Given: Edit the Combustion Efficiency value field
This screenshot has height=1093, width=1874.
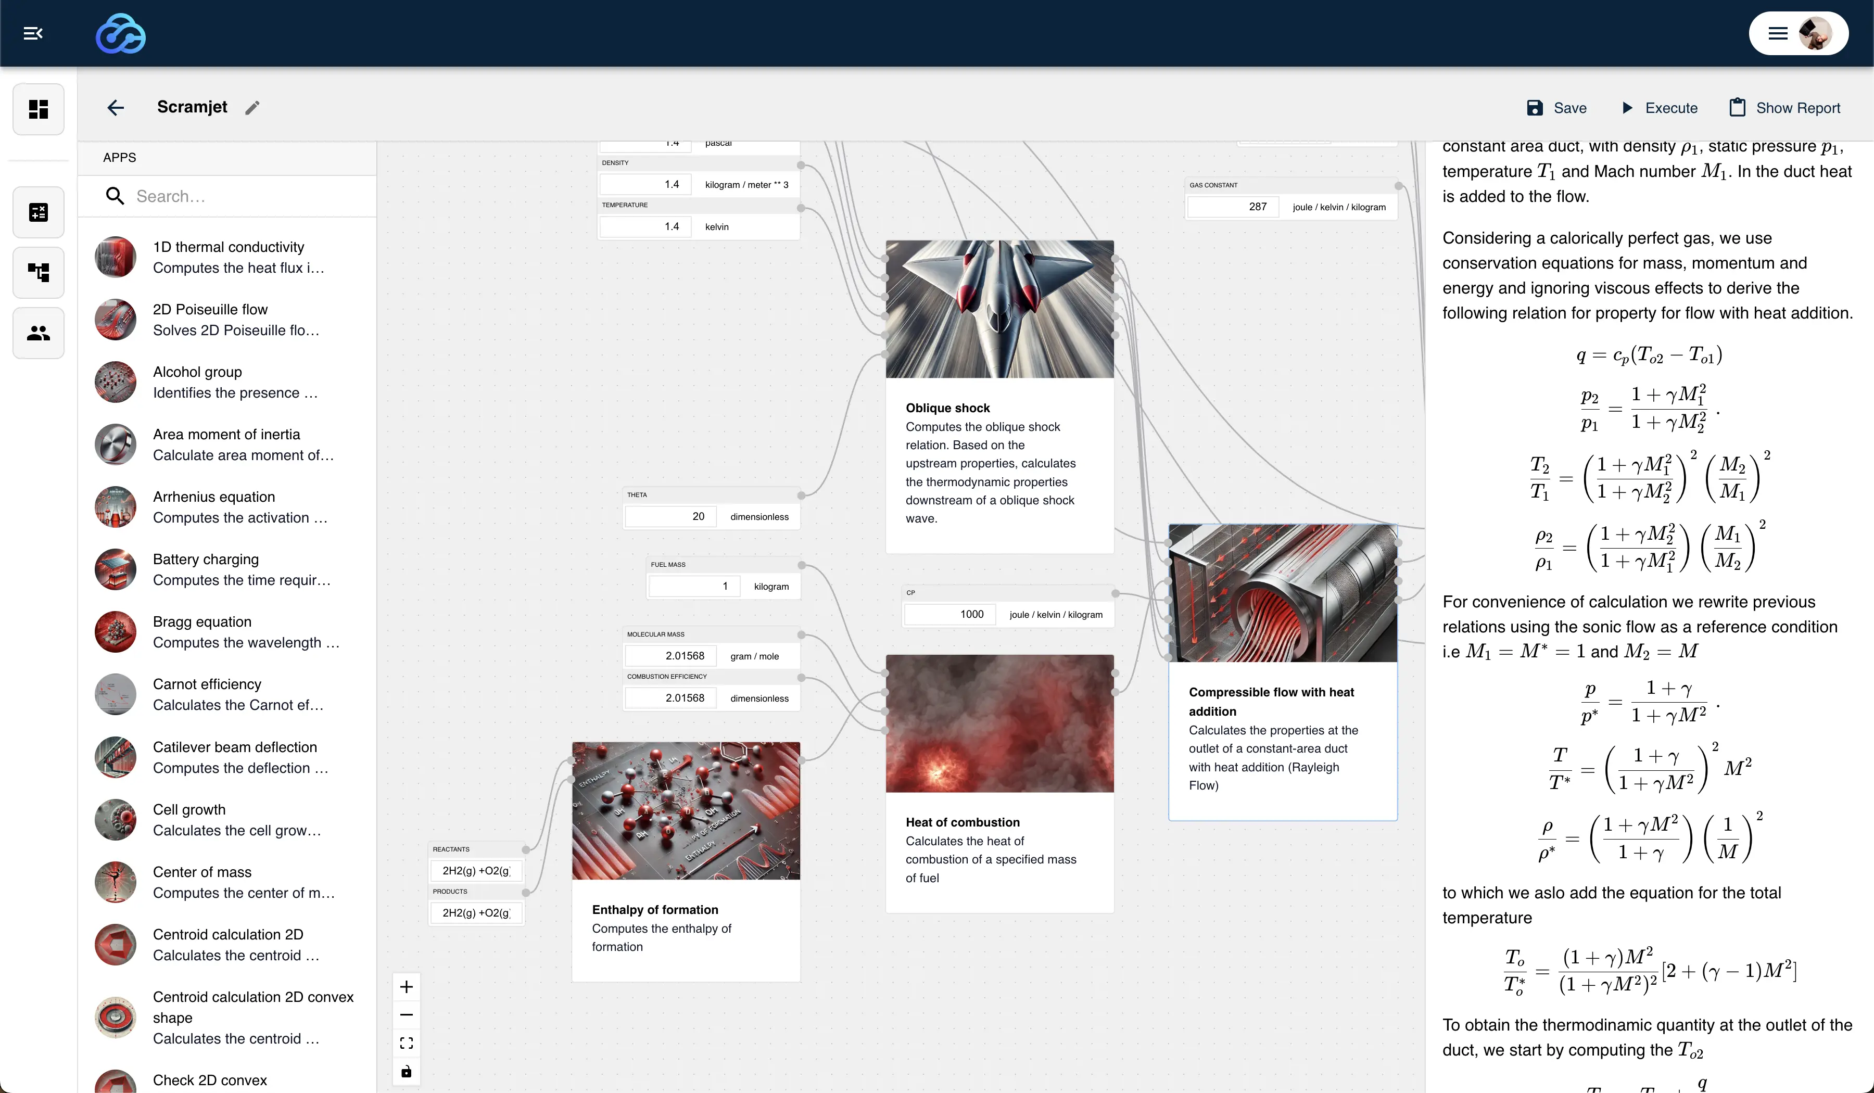Looking at the screenshot, I should click(671, 698).
